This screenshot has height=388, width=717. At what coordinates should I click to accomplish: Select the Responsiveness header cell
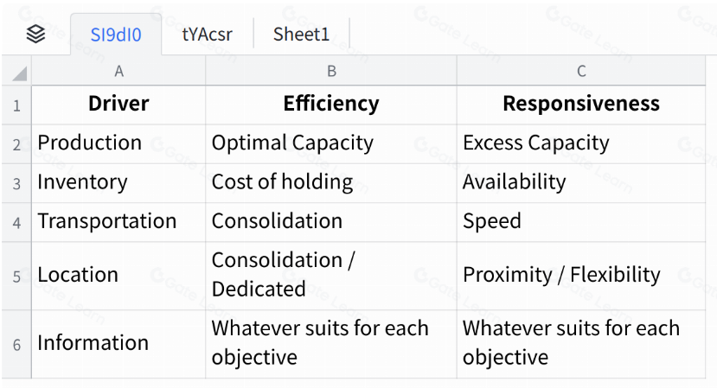[581, 105]
